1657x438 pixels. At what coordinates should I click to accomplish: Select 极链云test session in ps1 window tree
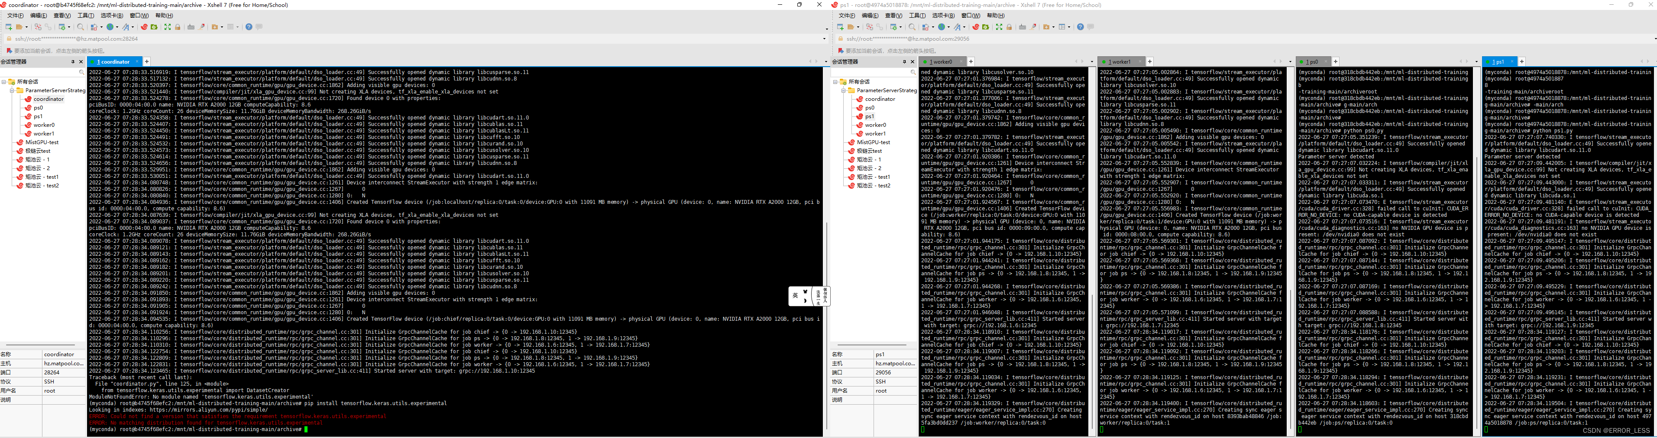[x=868, y=151]
